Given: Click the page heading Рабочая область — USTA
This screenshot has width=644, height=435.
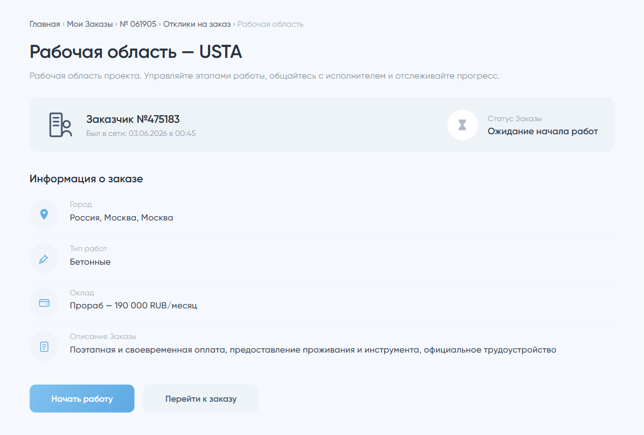Looking at the screenshot, I should coord(135,52).
